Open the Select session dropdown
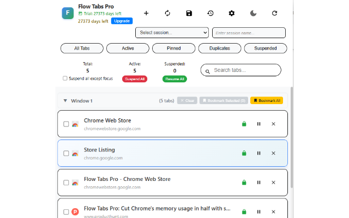Image resolution: width=349 pixels, height=218 pixels. [172, 33]
